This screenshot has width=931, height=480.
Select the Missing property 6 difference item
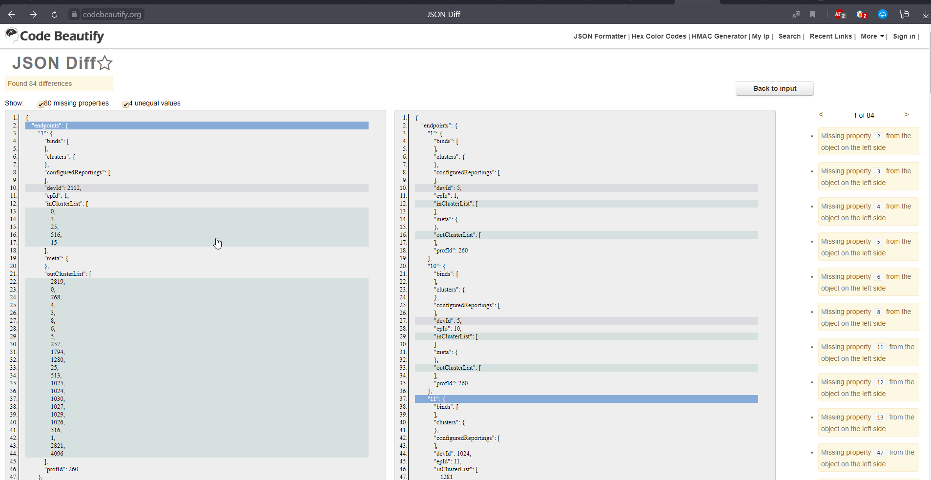869,282
